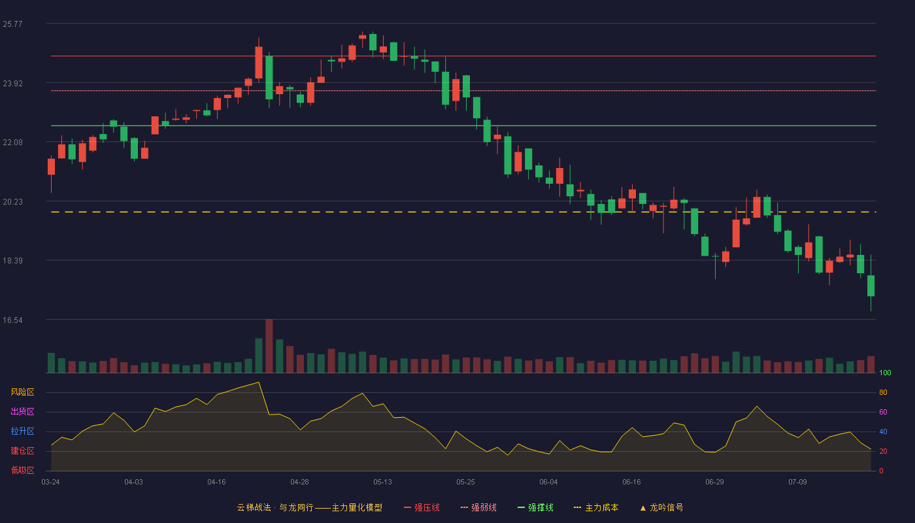Click the magenta 60 indicator axis label
This screenshot has height=523, width=915.
[883, 412]
